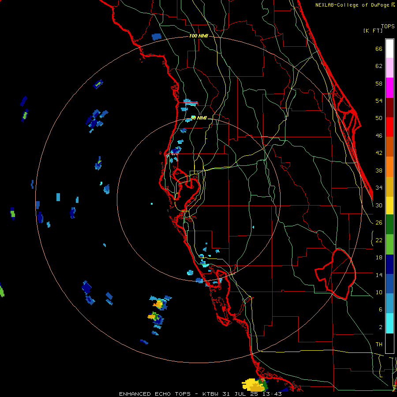Click legend value "26"
Viewport: 397px width, 397px height.
pyautogui.click(x=379, y=223)
